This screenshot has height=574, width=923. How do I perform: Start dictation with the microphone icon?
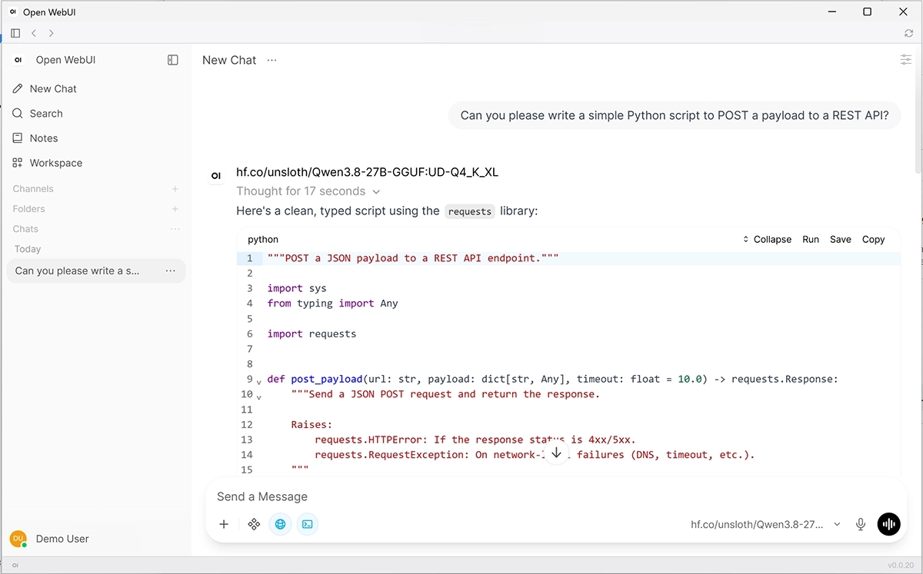coord(861,524)
